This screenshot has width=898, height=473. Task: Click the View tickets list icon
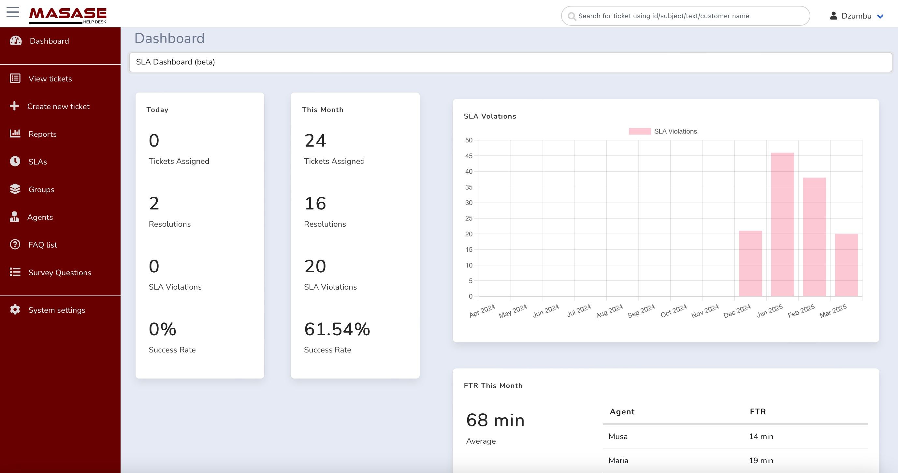(15, 79)
